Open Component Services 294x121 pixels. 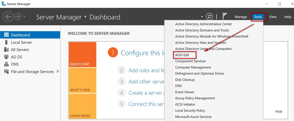[190, 61]
